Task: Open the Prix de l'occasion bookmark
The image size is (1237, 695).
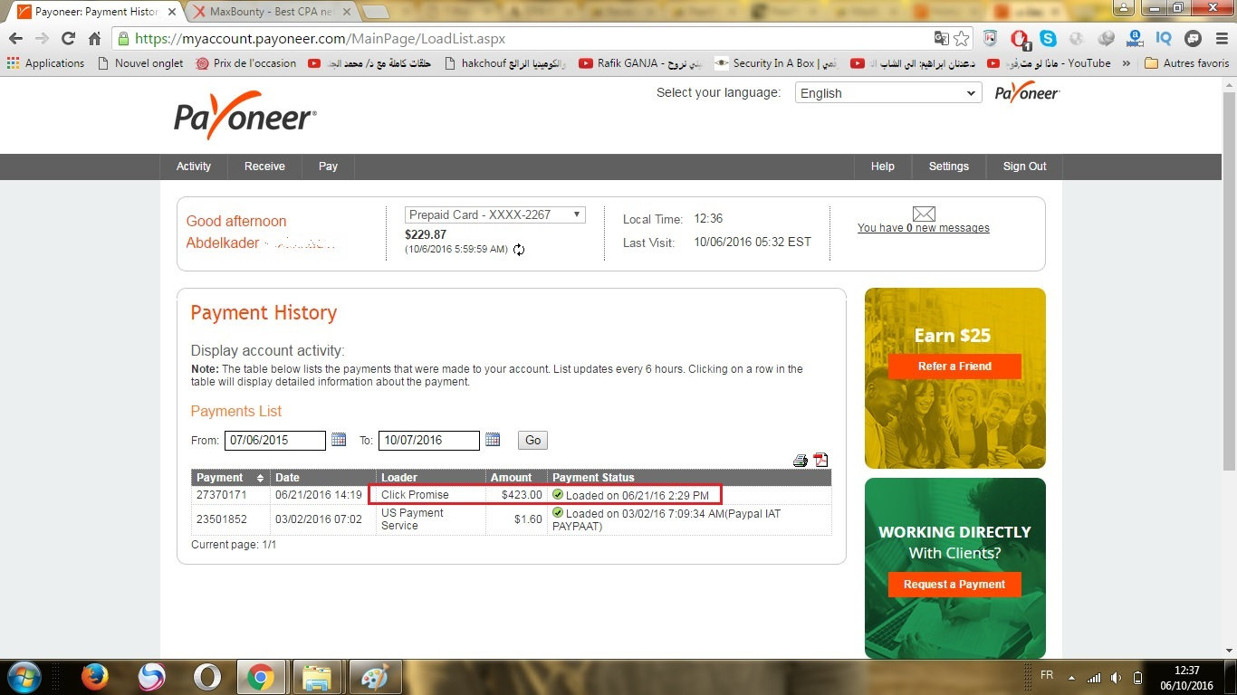Action: (246, 63)
